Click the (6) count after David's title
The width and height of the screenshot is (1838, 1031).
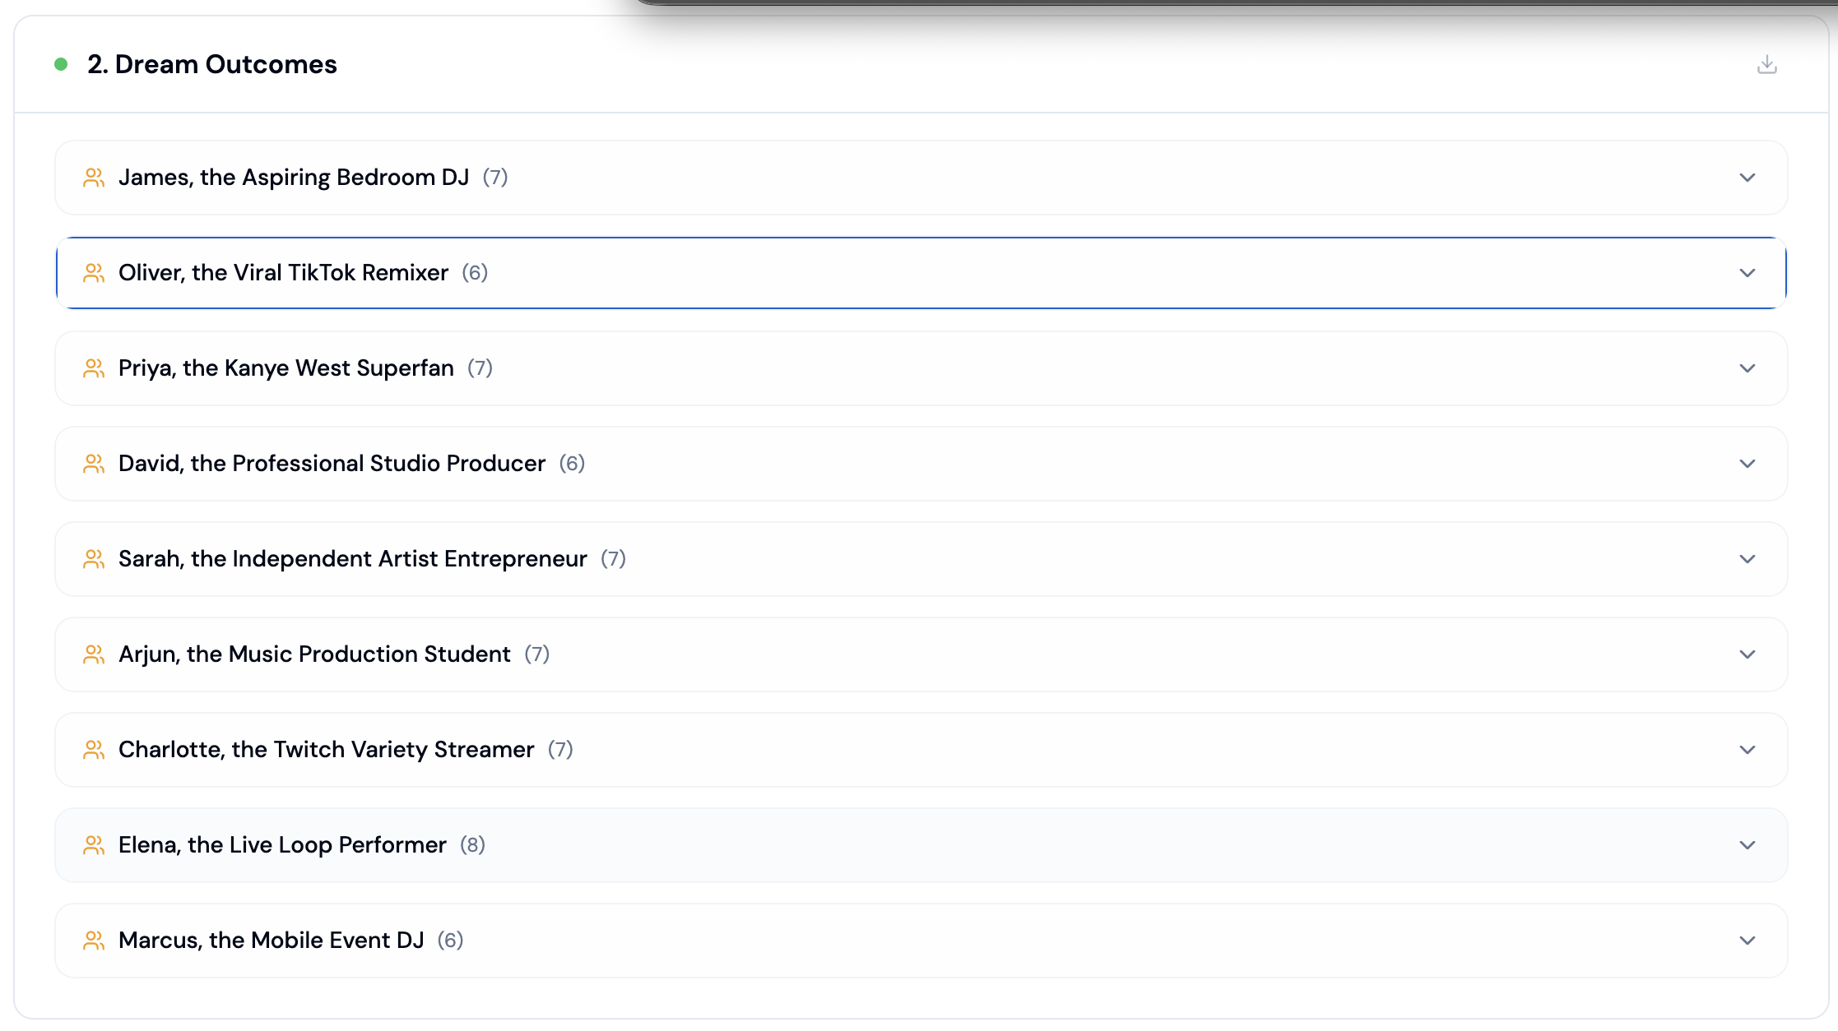point(572,464)
